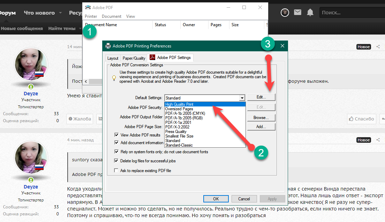
Task: Open the Что нового navigation item
Action: [x=39, y=13]
